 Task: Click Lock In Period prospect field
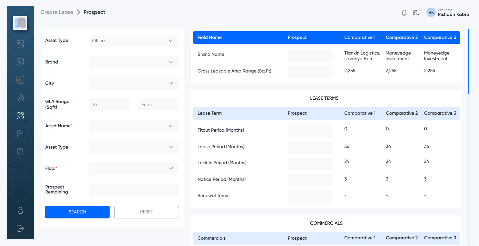[310, 164]
